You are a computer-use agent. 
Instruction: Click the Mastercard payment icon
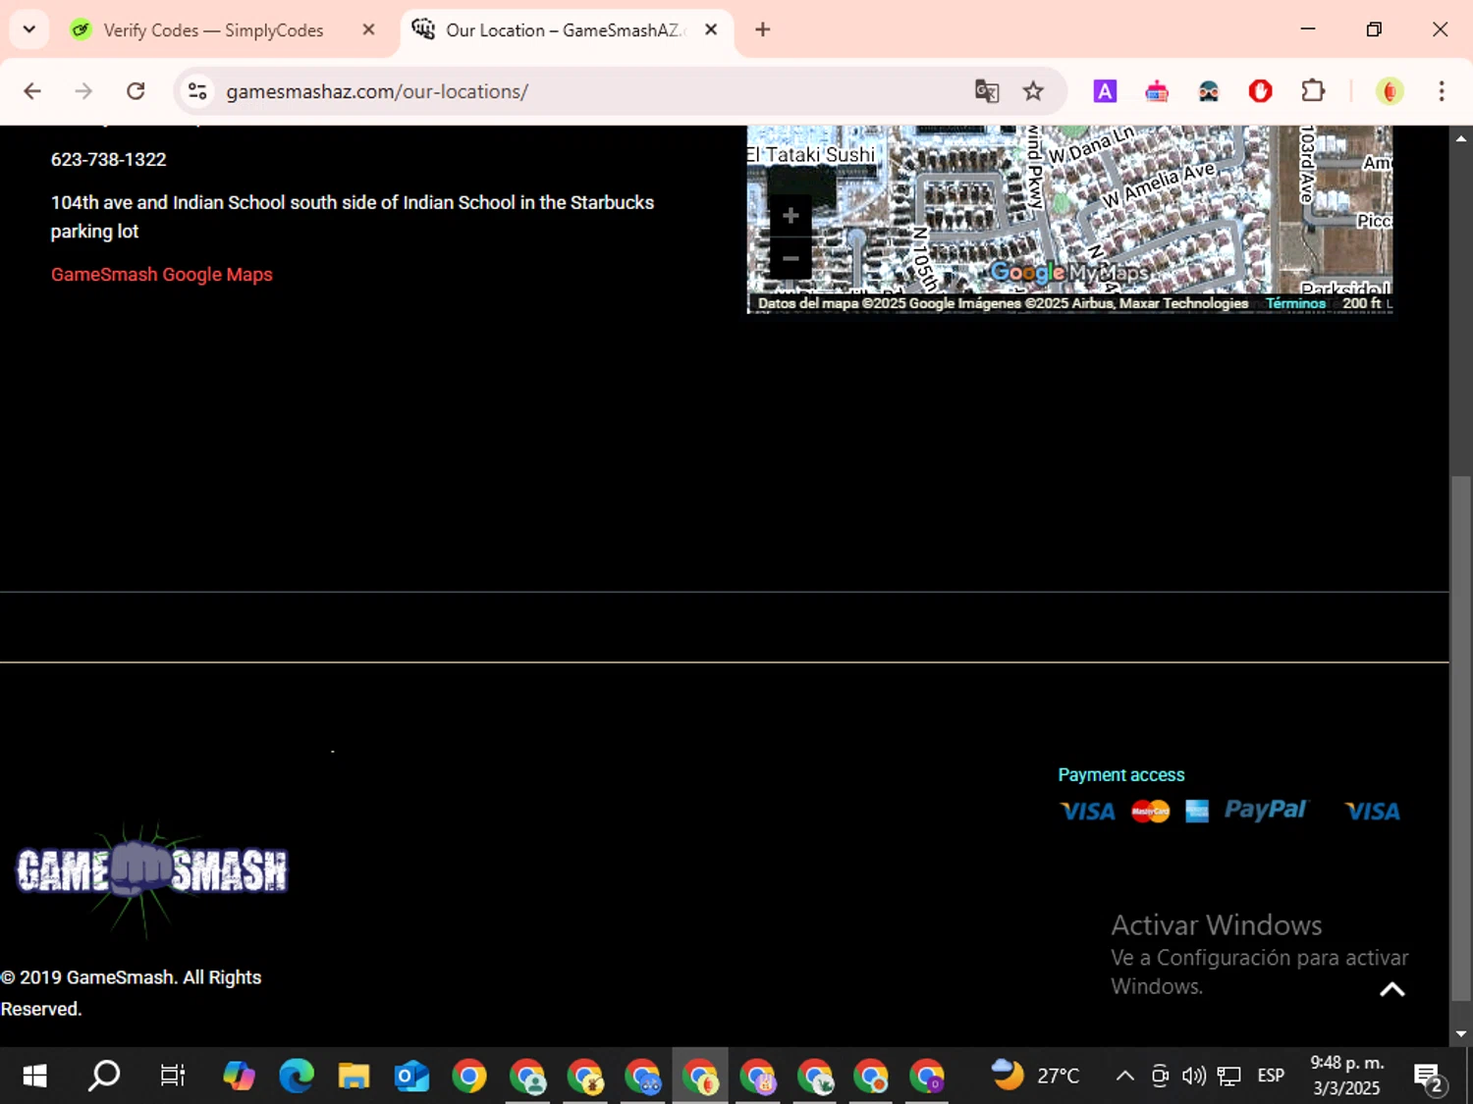1150,812
